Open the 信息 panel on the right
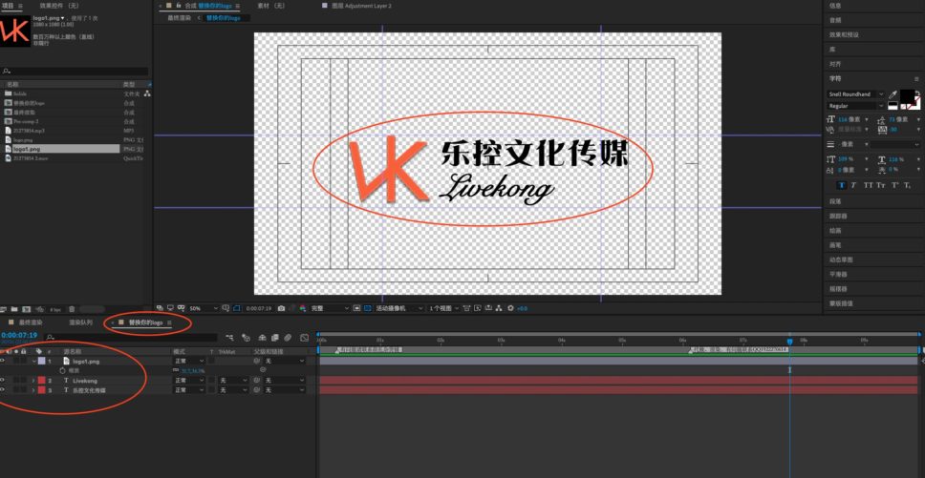 tap(835, 6)
